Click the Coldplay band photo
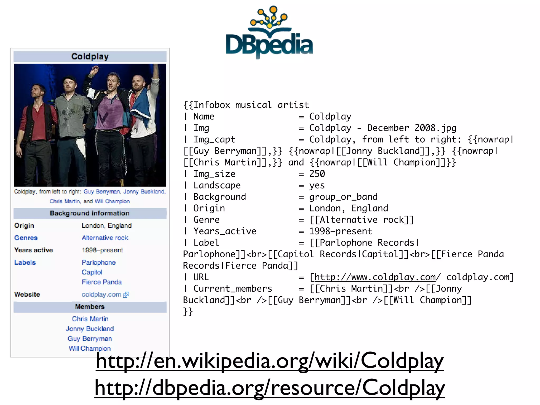Viewport: 540px width, 405px height. pos(90,125)
